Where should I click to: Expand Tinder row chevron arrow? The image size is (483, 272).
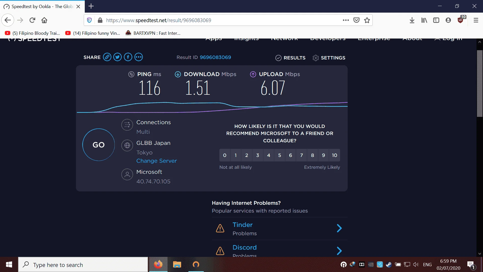(x=339, y=228)
